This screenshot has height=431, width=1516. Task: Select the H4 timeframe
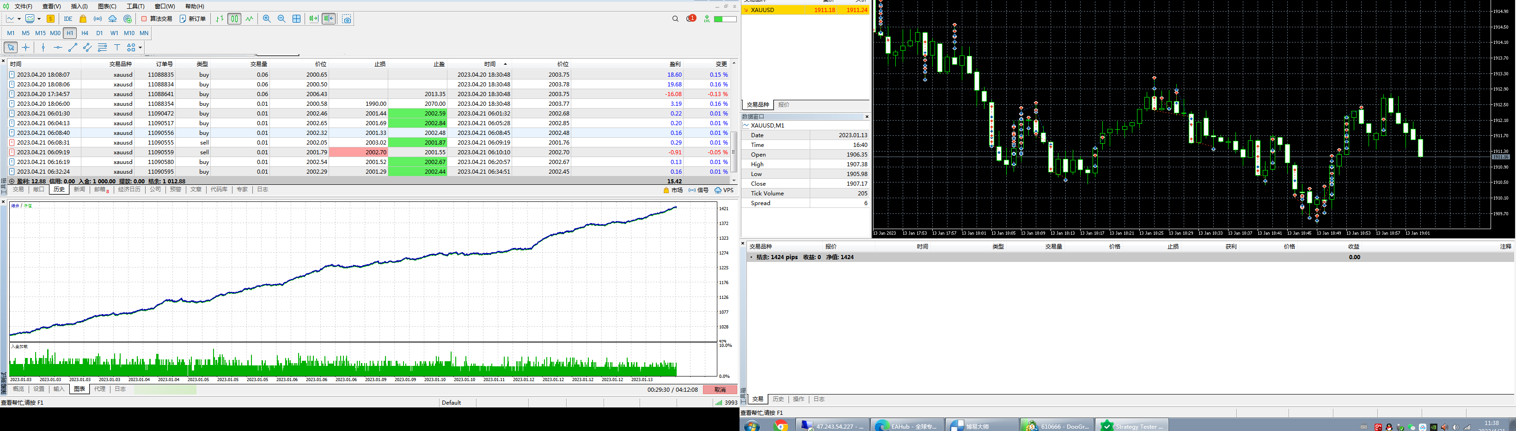(x=85, y=33)
